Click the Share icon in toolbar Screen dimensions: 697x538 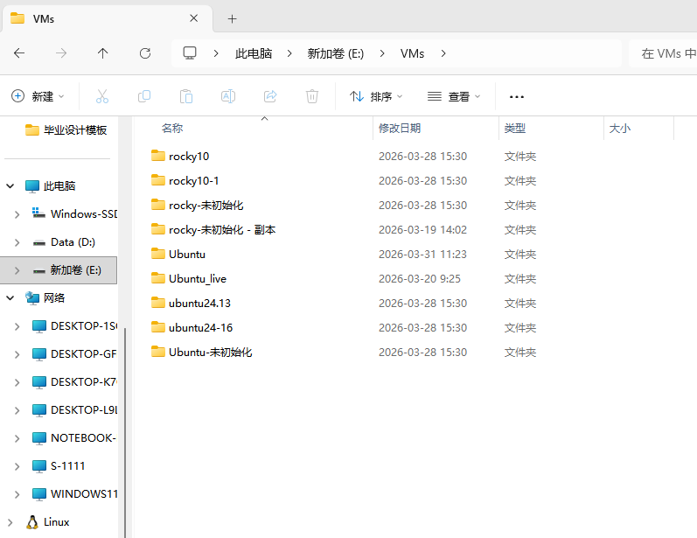270,96
